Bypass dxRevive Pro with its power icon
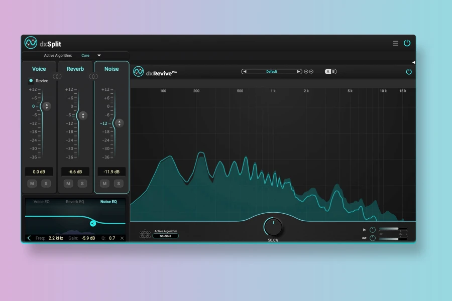The height and width of the screenshot is (301, 452). (409, 72)
